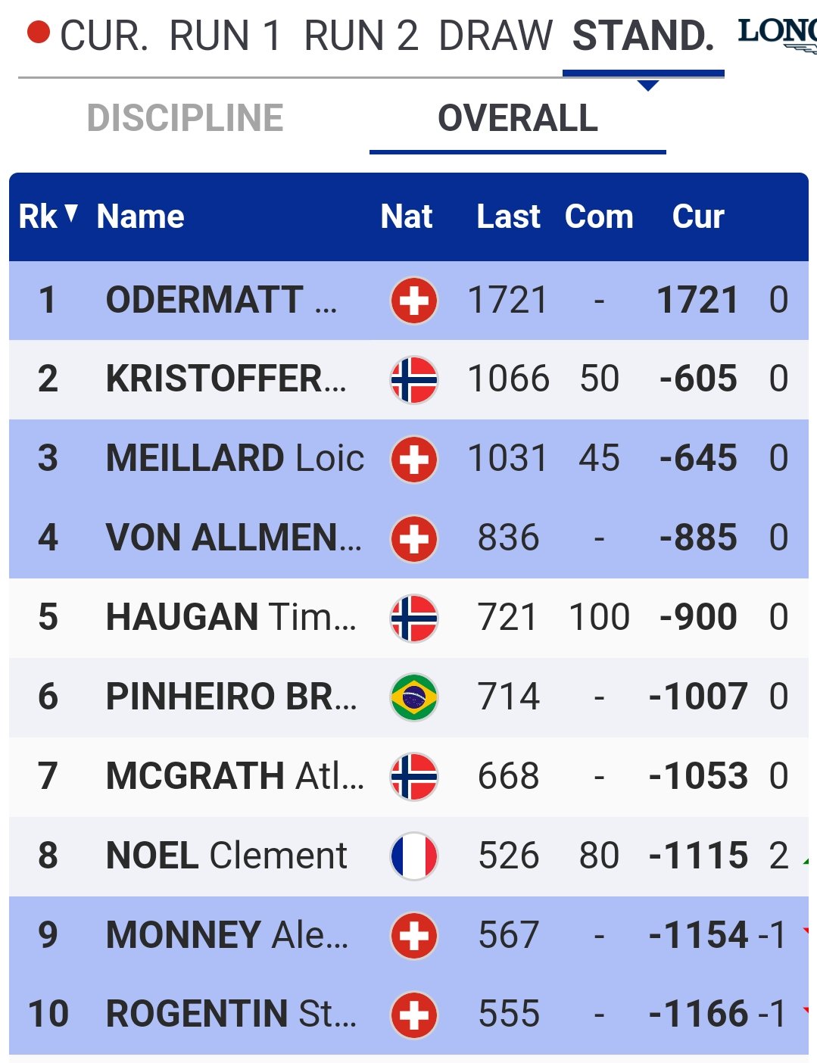Click the Swiss flag beside Rogentin

(413, 1015)
